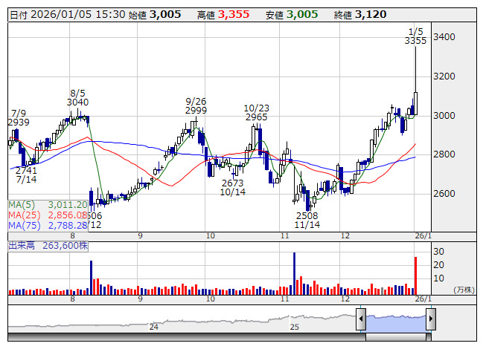
Task: Click the 9/26 peak label 2999
Action: tap(196, 110)
